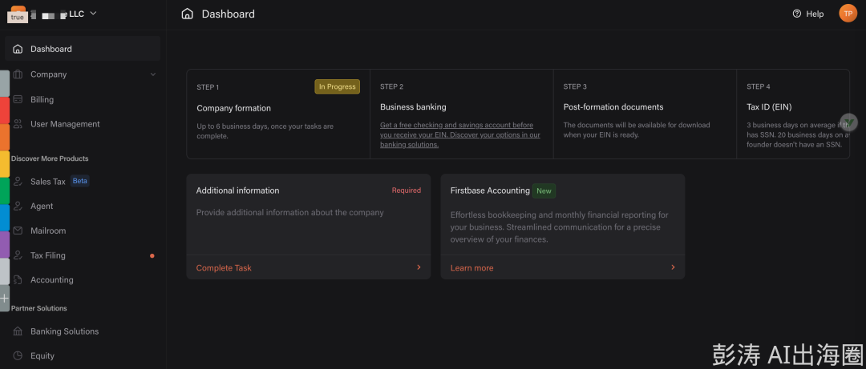Click the Dashboard home icon in sidebar
Viewport: 866px width, 369px height.
18,49
